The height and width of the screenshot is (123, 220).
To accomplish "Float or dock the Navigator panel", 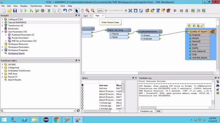I will point(76,15).
